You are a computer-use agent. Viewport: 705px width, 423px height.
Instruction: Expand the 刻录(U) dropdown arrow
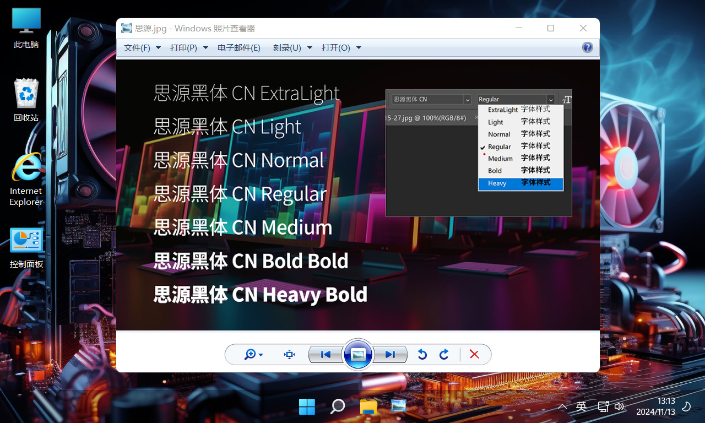(x=310, y=48)
